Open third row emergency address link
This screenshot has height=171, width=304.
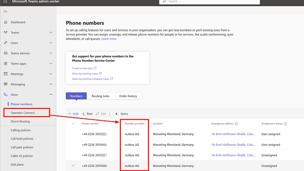coord(233,155)
